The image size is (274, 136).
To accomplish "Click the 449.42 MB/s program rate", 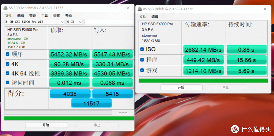I will pos(203,60).
